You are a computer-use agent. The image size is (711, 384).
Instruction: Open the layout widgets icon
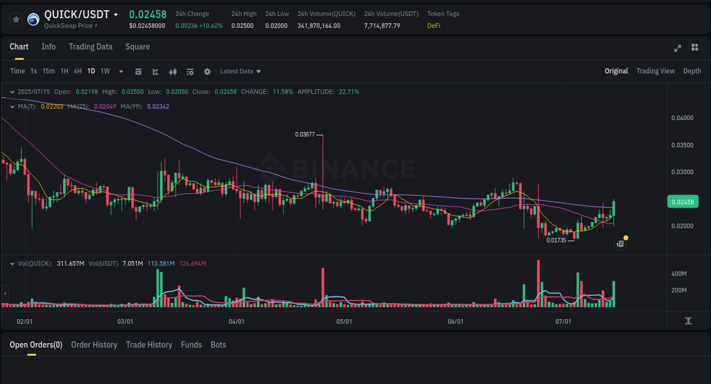pyautogui.click(x=695, y=48)
